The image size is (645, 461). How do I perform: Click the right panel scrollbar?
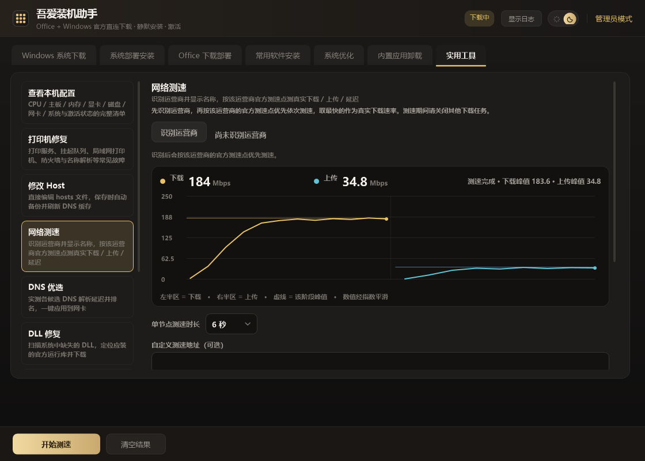click(x=614, y=172)
